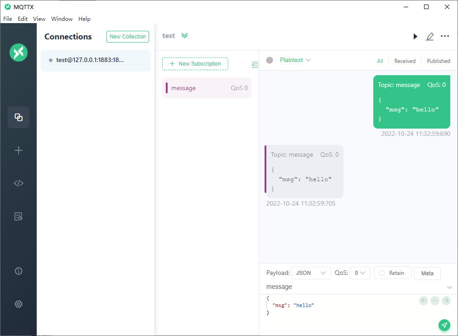Image resolution: width=458 pixels, height=336 pixels.
Task: Connect using the play arrow icon
Action: click(x=415, y=37)
